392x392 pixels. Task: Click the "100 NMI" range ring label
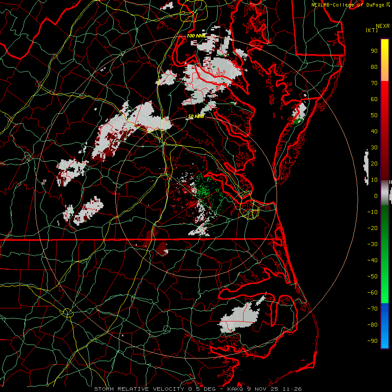point(196,36)
